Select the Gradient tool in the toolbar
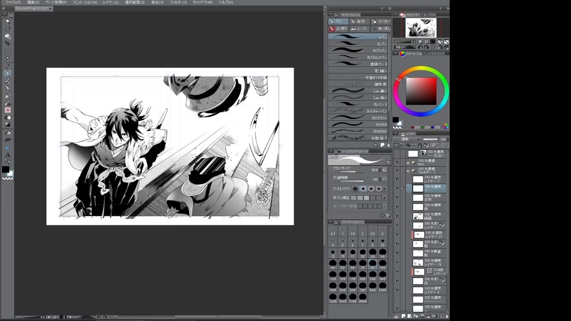The width and height of the screenshot is (571, 321). [x=8, y=124]
